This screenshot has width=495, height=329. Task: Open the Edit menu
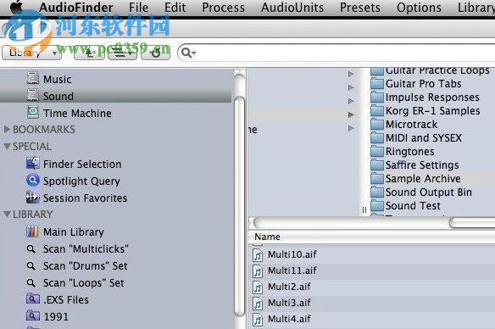pos(175,8)
